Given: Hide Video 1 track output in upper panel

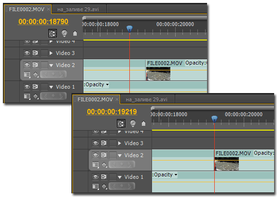Looking at the screenshot, I should 27,87.
